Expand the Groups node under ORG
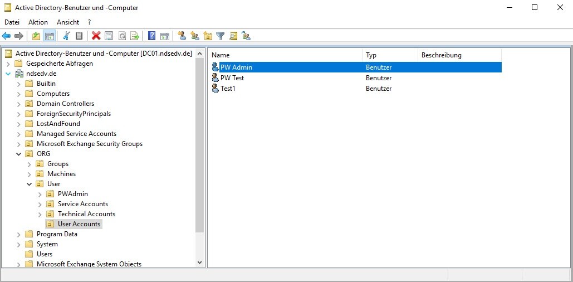Image resolution: width=573 pixels, height=282 pixels. pyautogui.click(x=30, y=164)
